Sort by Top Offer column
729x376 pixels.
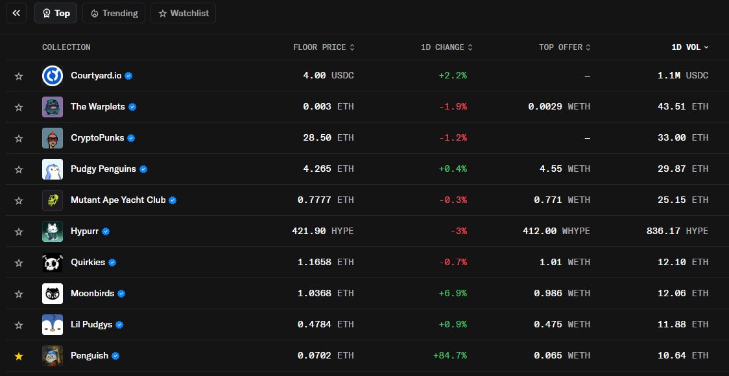pyautogui.click(x=564, y=47)
